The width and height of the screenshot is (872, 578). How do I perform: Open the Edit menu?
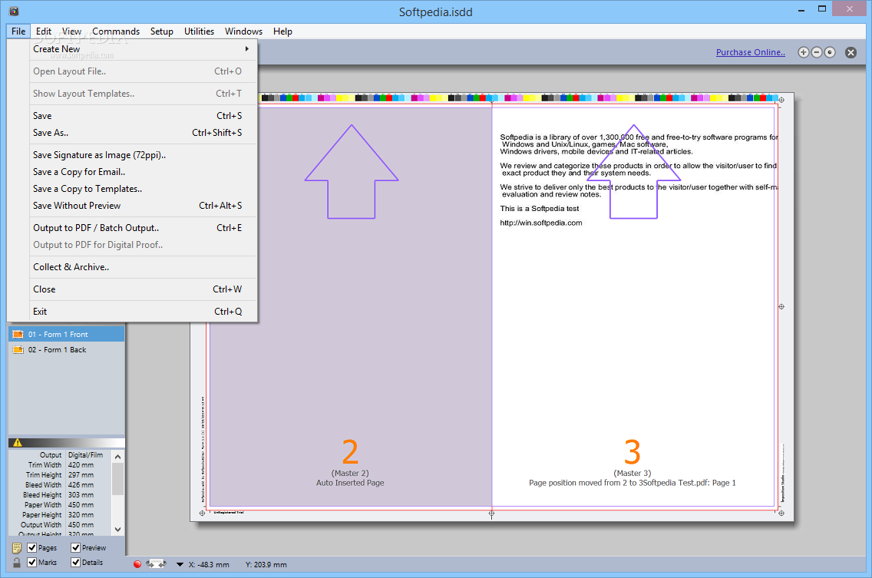(44, 31)
